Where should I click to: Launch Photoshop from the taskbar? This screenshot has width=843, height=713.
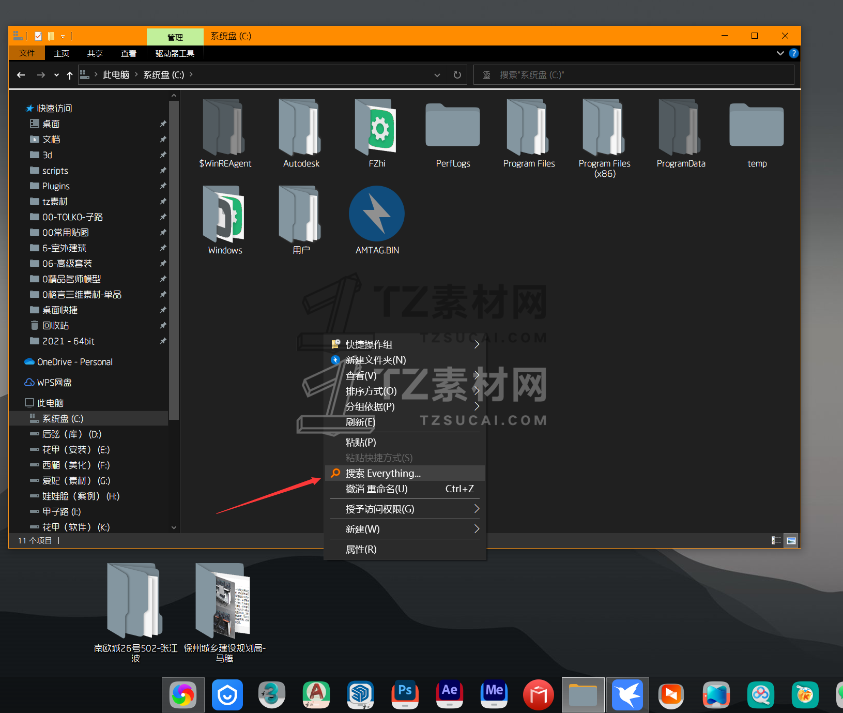[405, 694]
